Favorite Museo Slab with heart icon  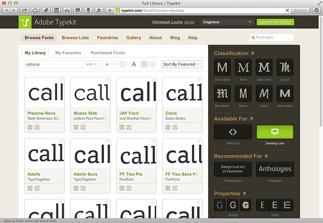tap(107, 80)
